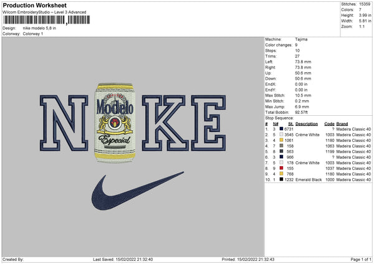The width and height of the screenshot is (374, 264).
Task: Click the Left value 73.8 mm
Action: point(303,62)
